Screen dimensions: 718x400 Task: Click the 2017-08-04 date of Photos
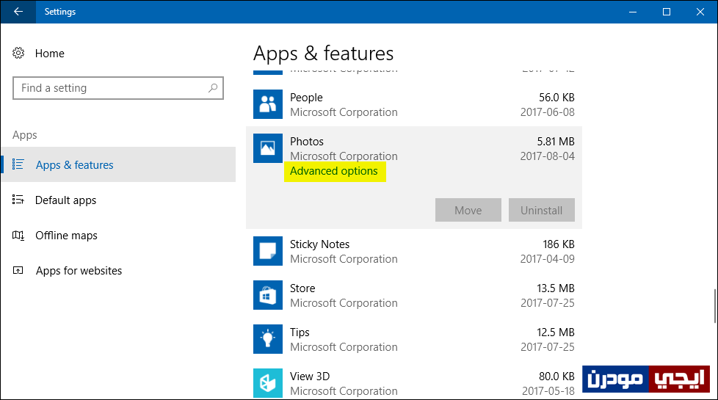pyautogui.click(x=547, y=156)
